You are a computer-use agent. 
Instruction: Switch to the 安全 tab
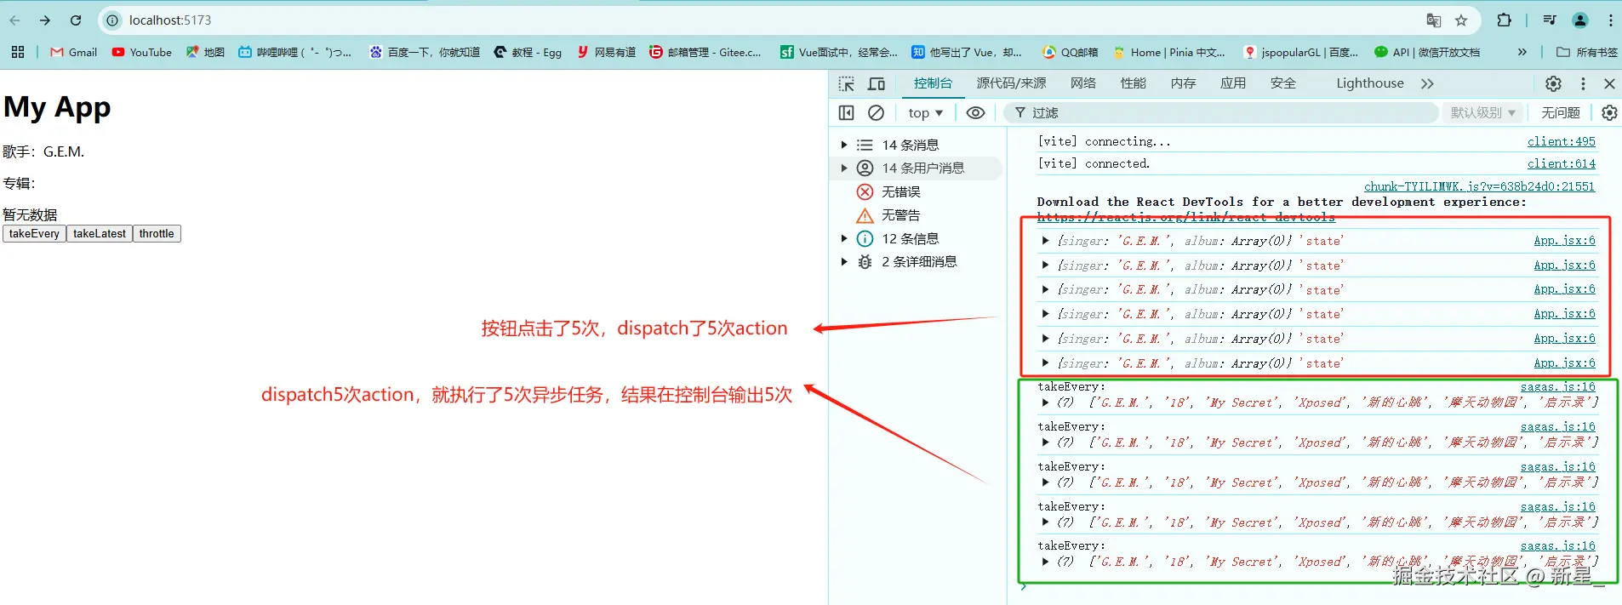click(1283, 83)
